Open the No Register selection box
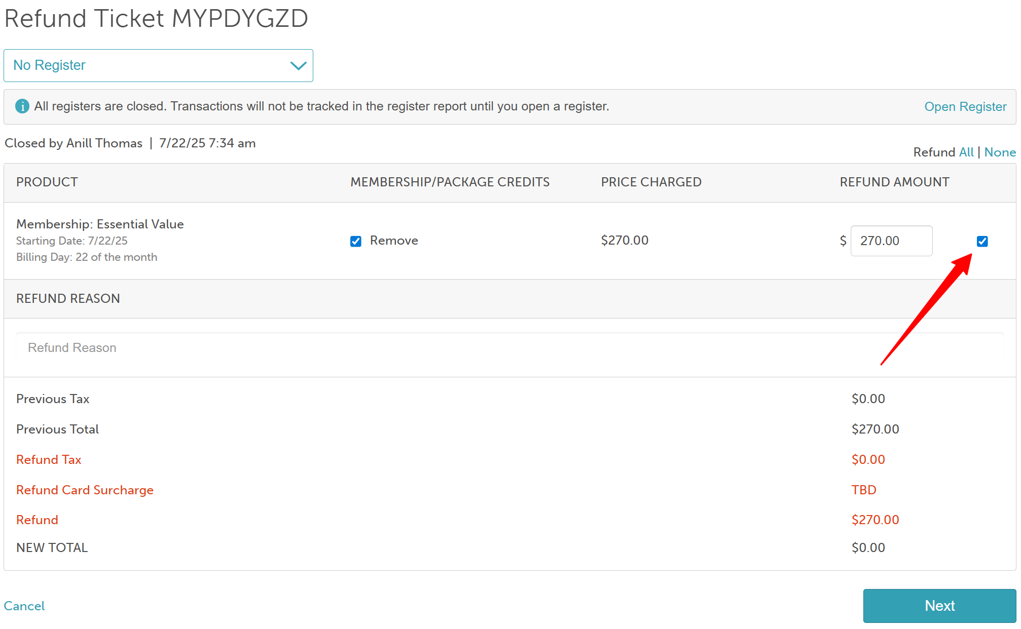This screenshot has width=1021, height=629. pos(152,65)
